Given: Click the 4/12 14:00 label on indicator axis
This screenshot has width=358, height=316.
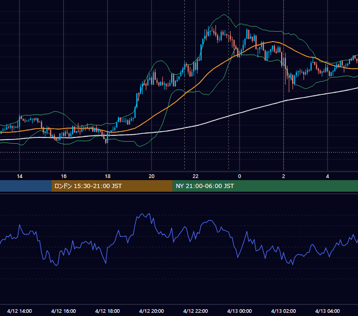Looking at the screenshot, I should coord(19,311).
